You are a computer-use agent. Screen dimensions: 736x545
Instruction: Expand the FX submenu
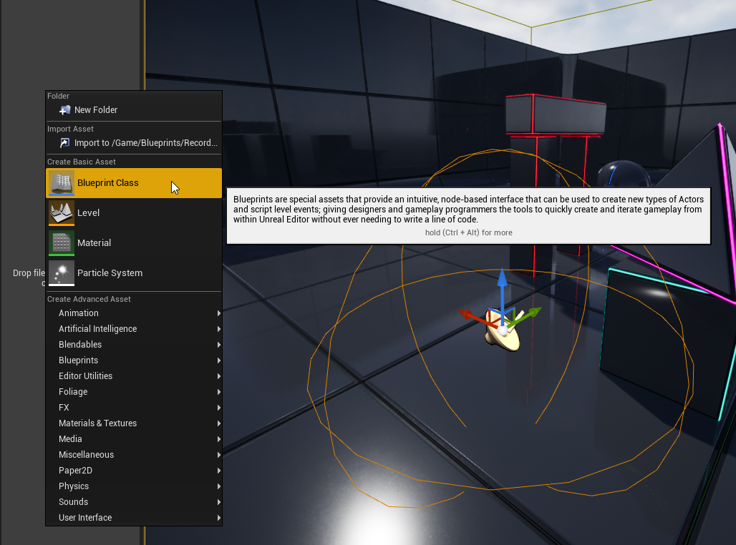(x=134, y=408)
